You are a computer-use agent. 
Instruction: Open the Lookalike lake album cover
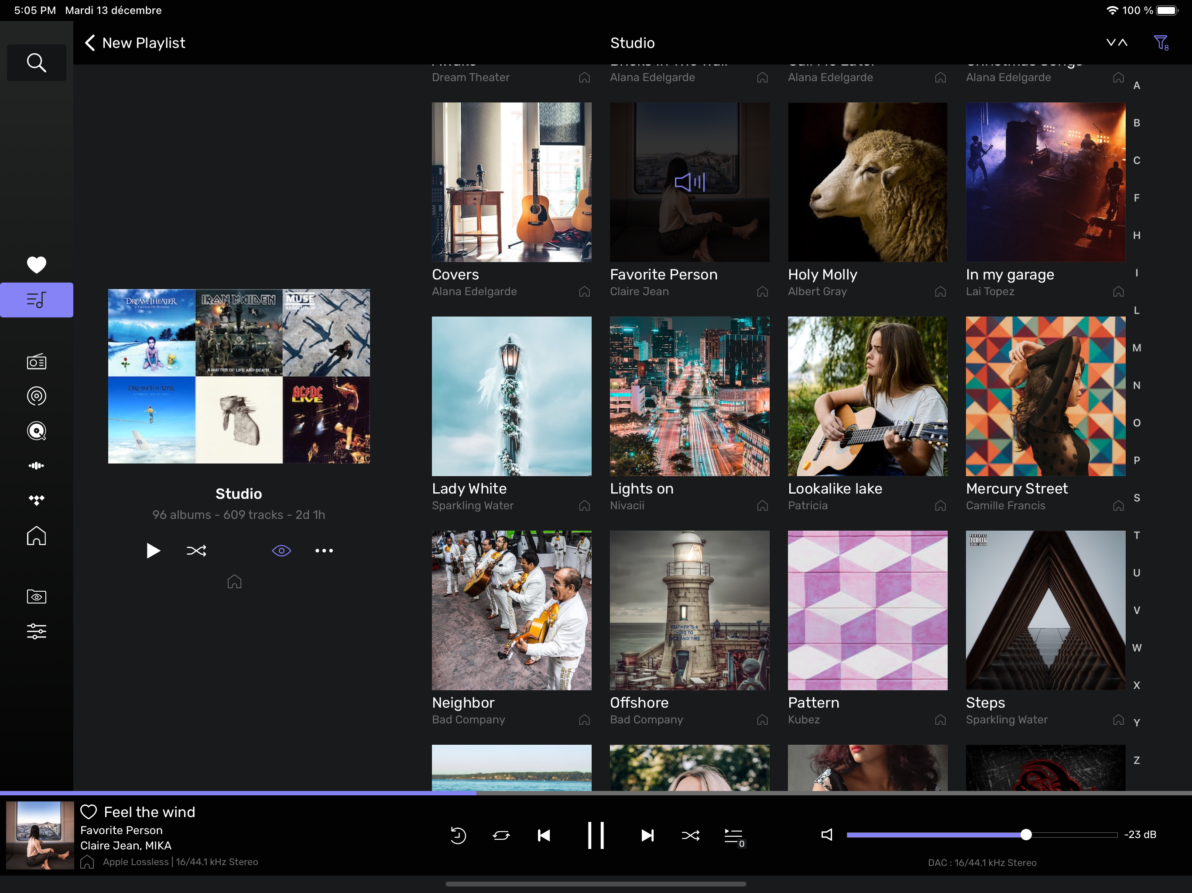867,396
